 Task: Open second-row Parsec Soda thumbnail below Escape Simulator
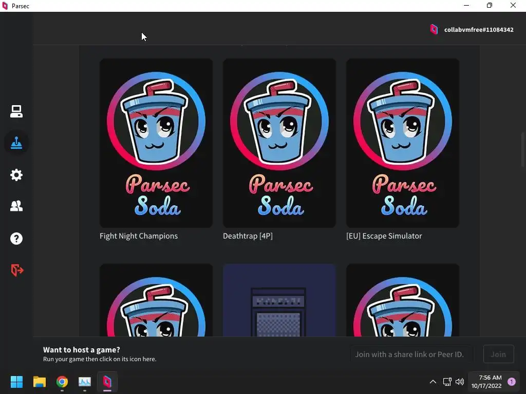point(403,300)
